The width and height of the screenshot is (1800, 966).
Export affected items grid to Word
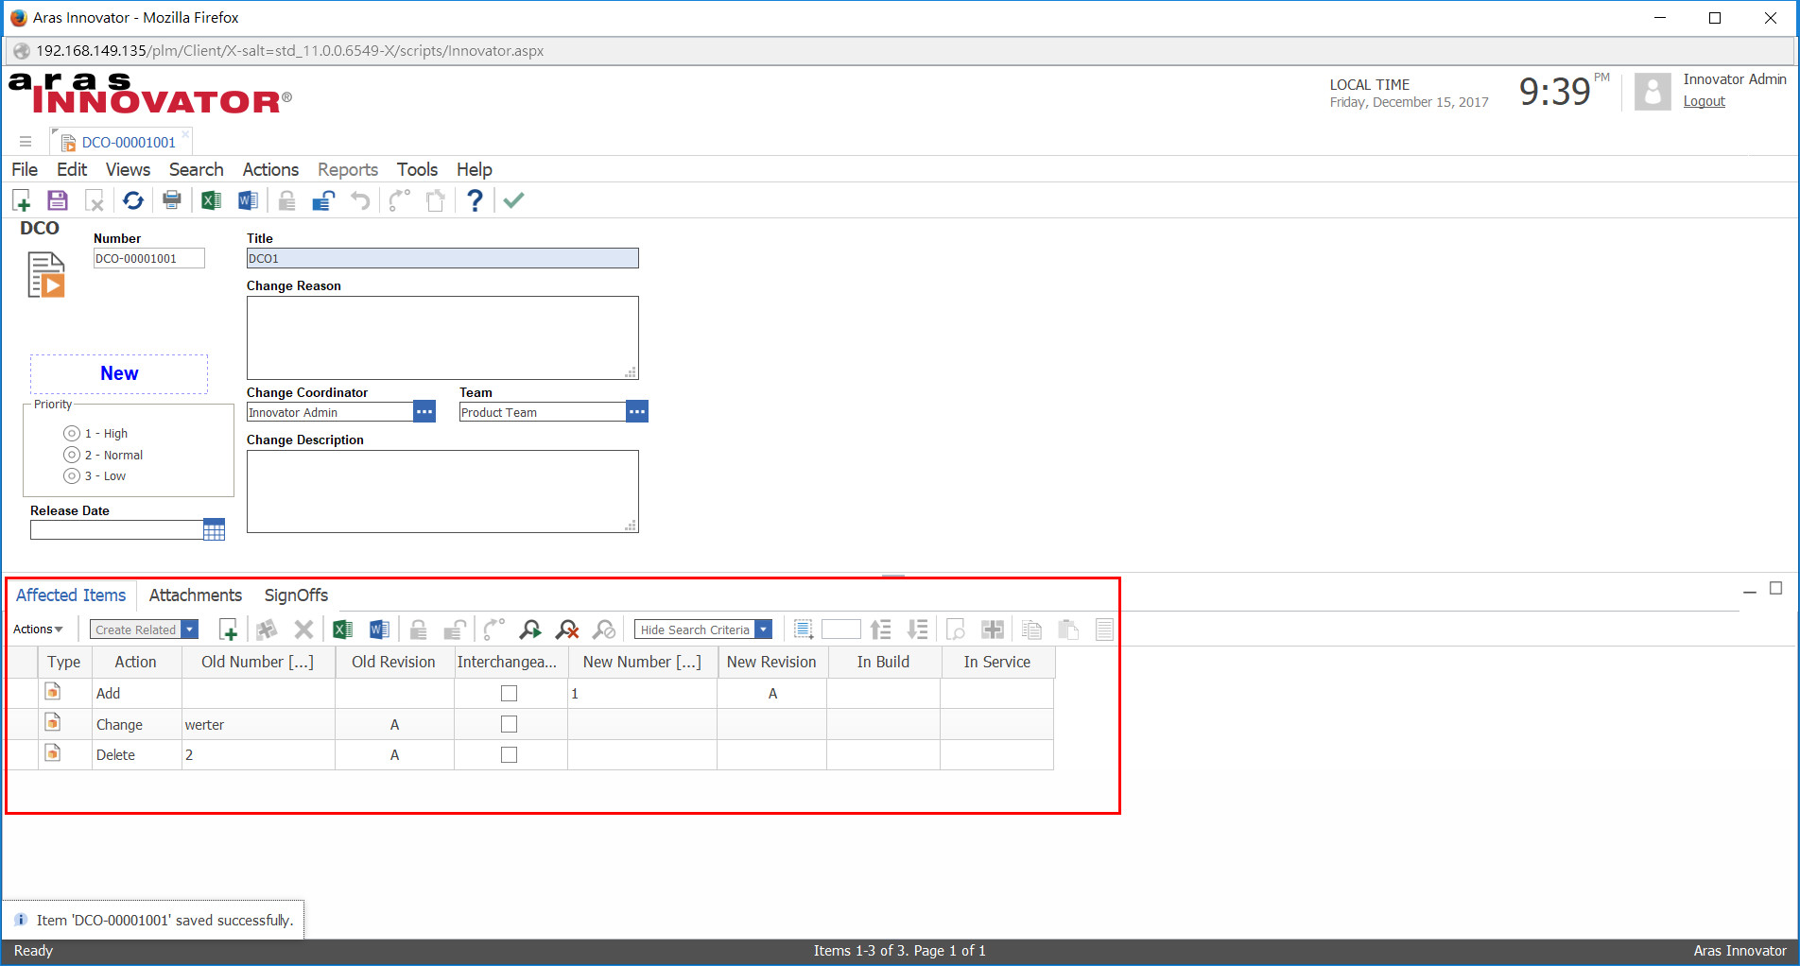tap(379, 630)
